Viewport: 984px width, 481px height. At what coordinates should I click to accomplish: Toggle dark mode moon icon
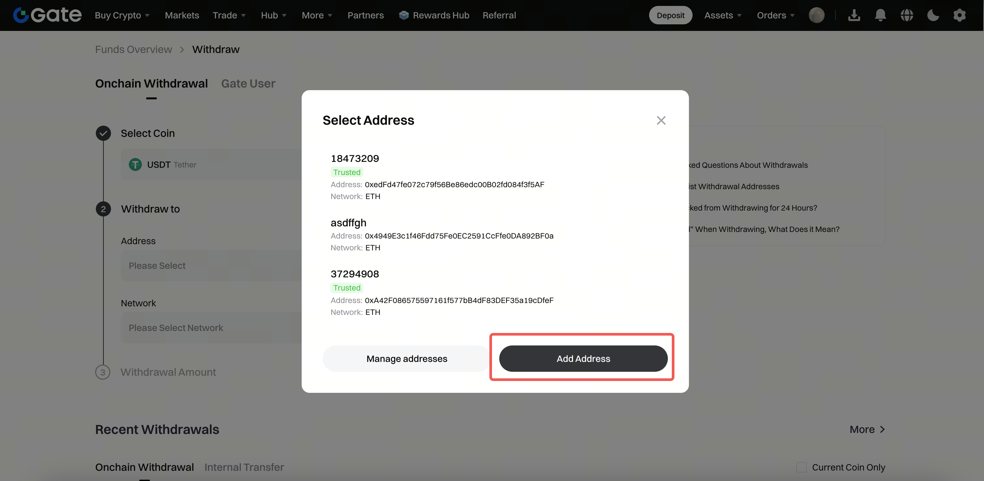[x=933, y=15]
